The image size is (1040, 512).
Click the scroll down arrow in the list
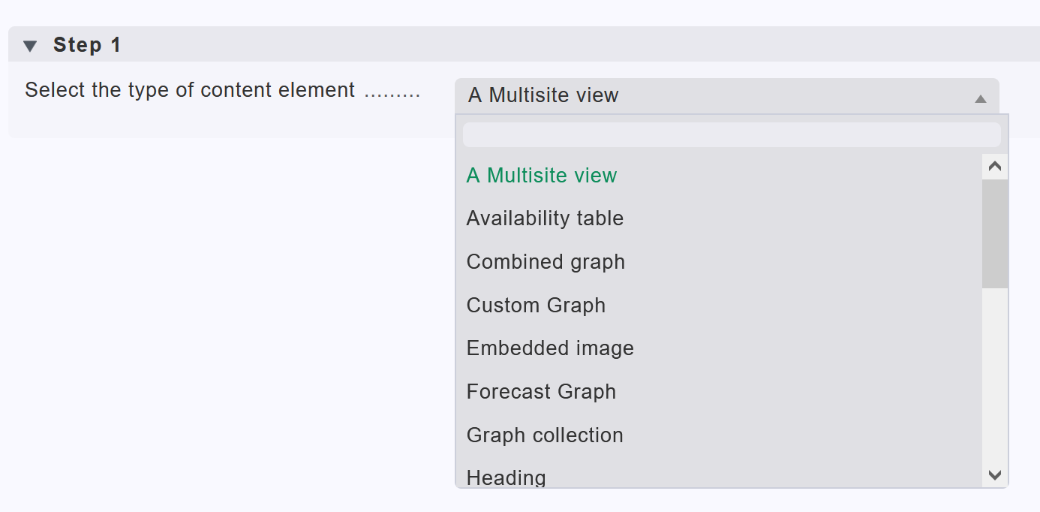[x=995, y=474]
